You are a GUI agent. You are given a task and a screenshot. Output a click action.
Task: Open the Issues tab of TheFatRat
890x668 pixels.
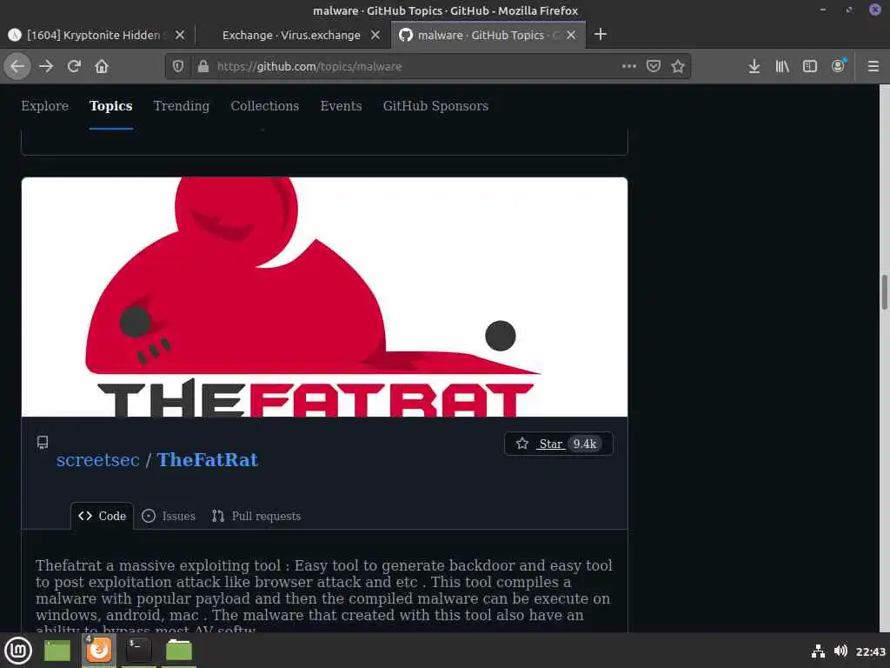169,516
